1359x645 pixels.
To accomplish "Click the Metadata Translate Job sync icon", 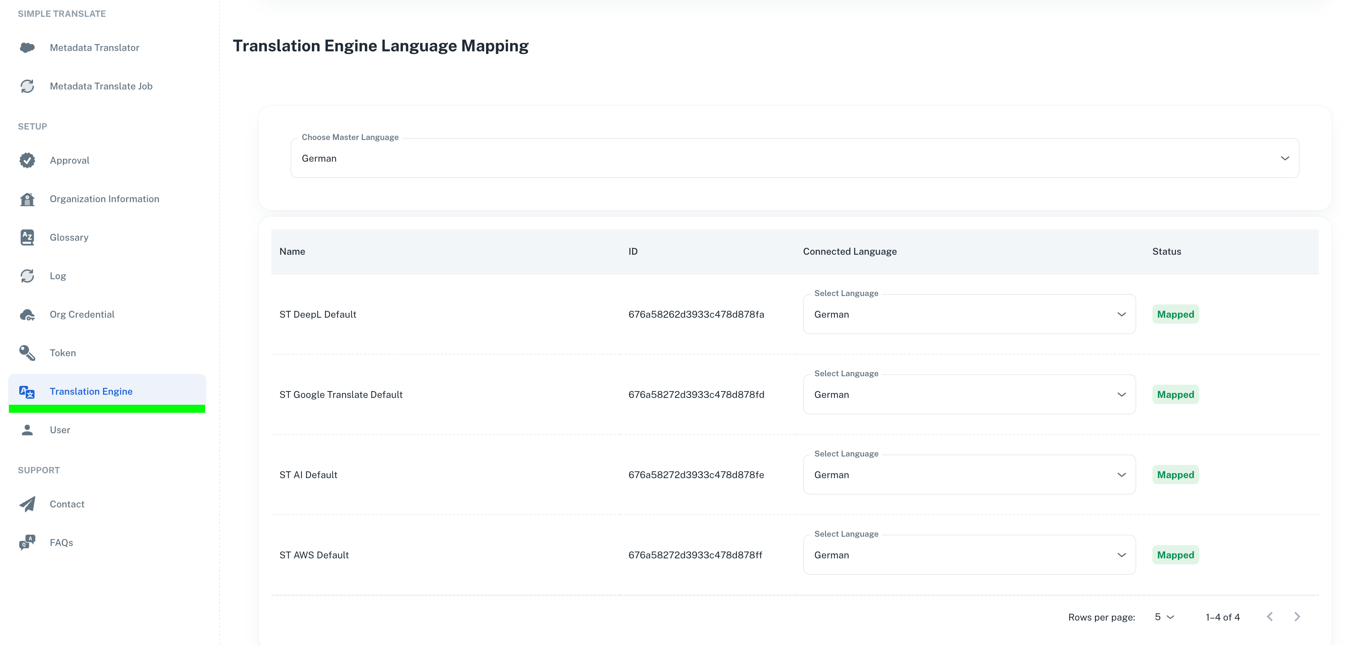I will (x=27, y=86).
